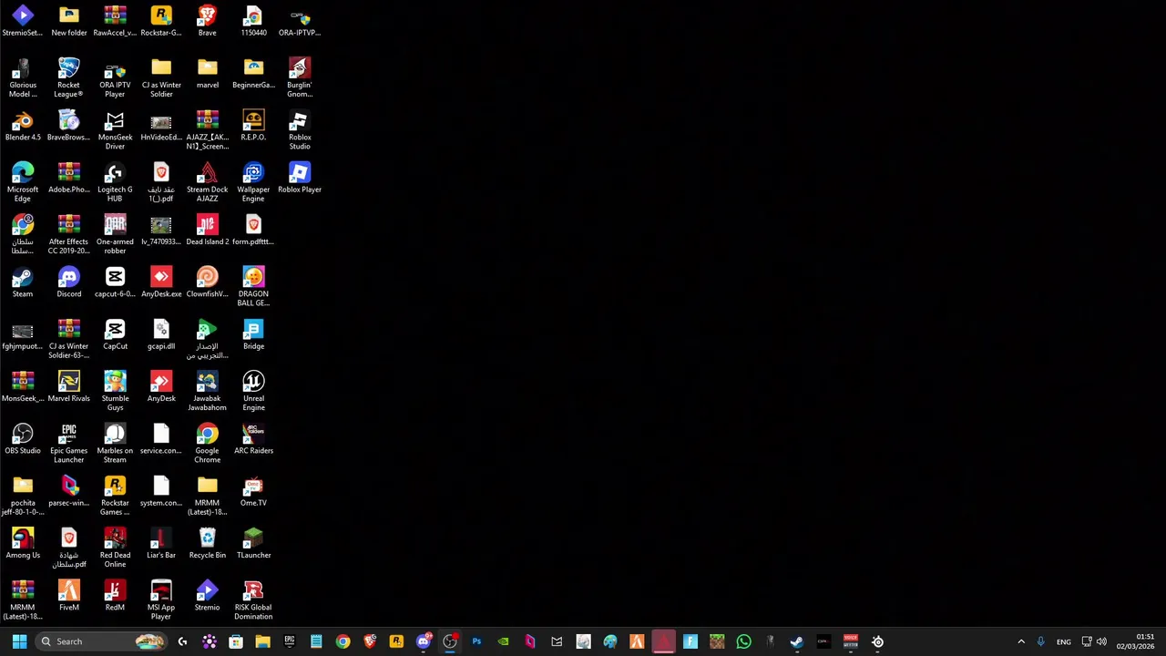Image resolution: width=1166 pixels, height=656 pixels.
Task: Select the MSI App Player desktop icon
Action: (x=161, y=600)
